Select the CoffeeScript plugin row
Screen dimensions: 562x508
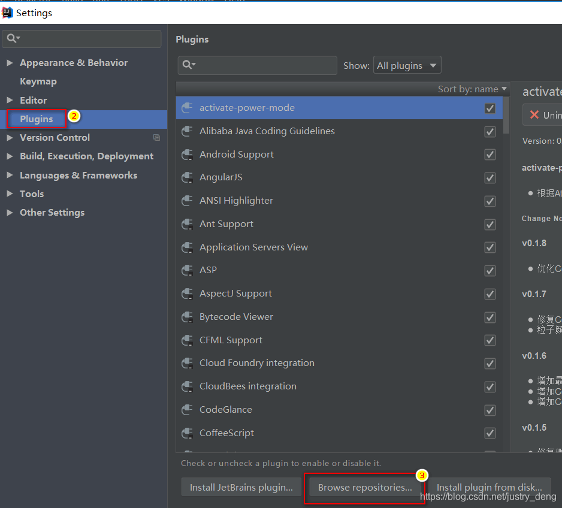[339, 433]
